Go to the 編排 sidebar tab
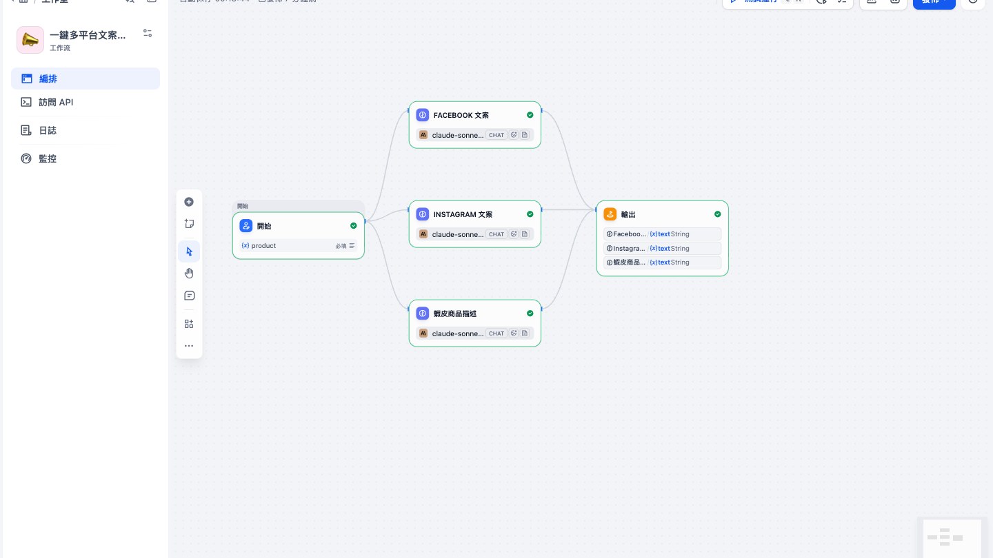The height and width of the screenshot is (558, 993). (x=86, y=79)
